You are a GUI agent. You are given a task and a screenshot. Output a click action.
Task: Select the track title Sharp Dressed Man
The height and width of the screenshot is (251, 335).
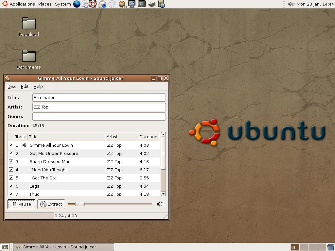point(50,161)
